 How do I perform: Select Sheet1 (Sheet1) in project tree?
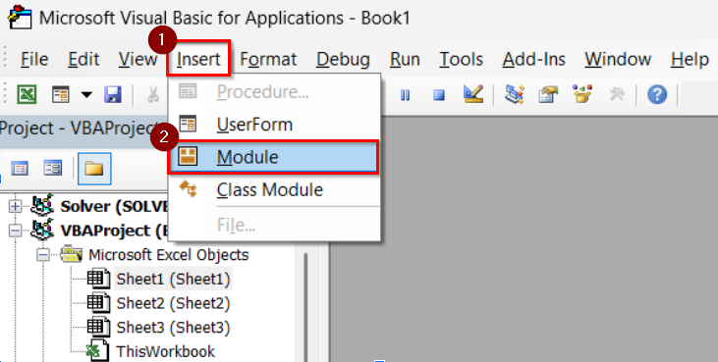173,279
